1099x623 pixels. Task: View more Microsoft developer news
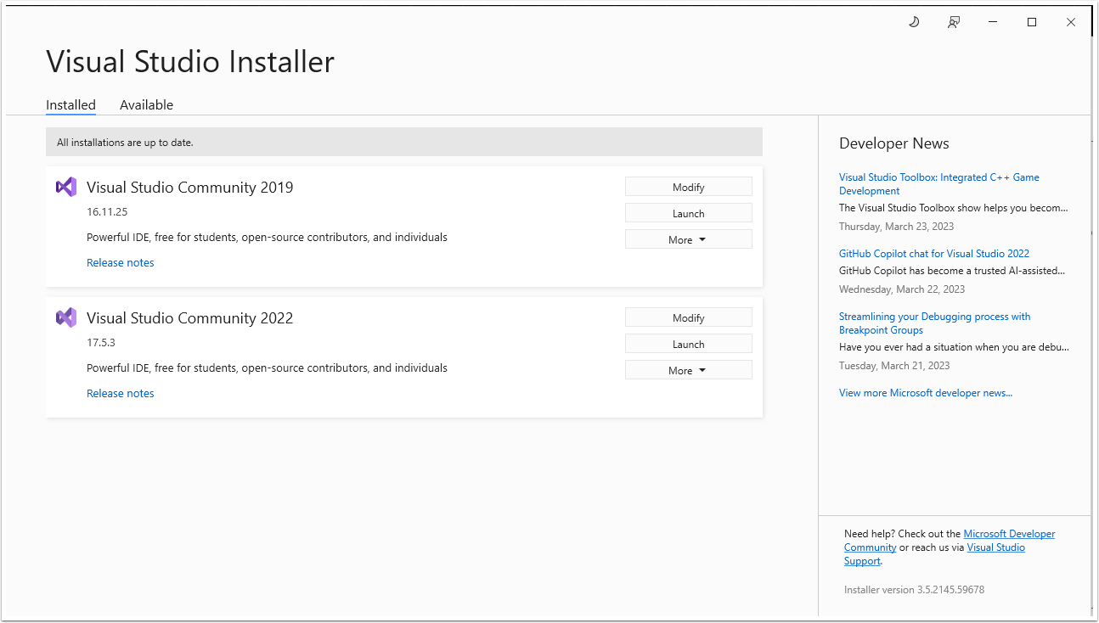coord(926,393)
